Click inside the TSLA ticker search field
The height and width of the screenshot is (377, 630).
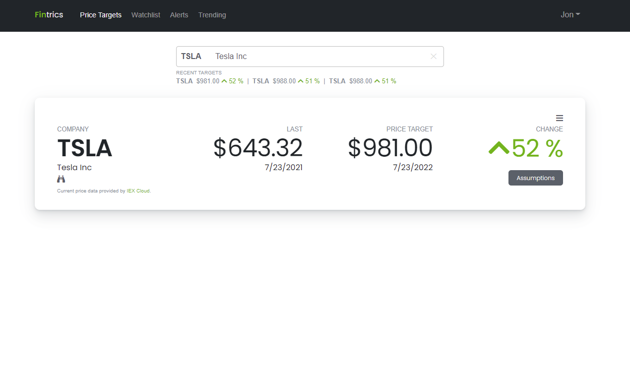pyautogui.click(x=298, y=56)
